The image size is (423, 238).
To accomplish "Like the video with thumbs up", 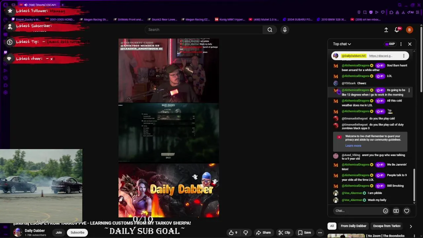I will tap(233, 233).
